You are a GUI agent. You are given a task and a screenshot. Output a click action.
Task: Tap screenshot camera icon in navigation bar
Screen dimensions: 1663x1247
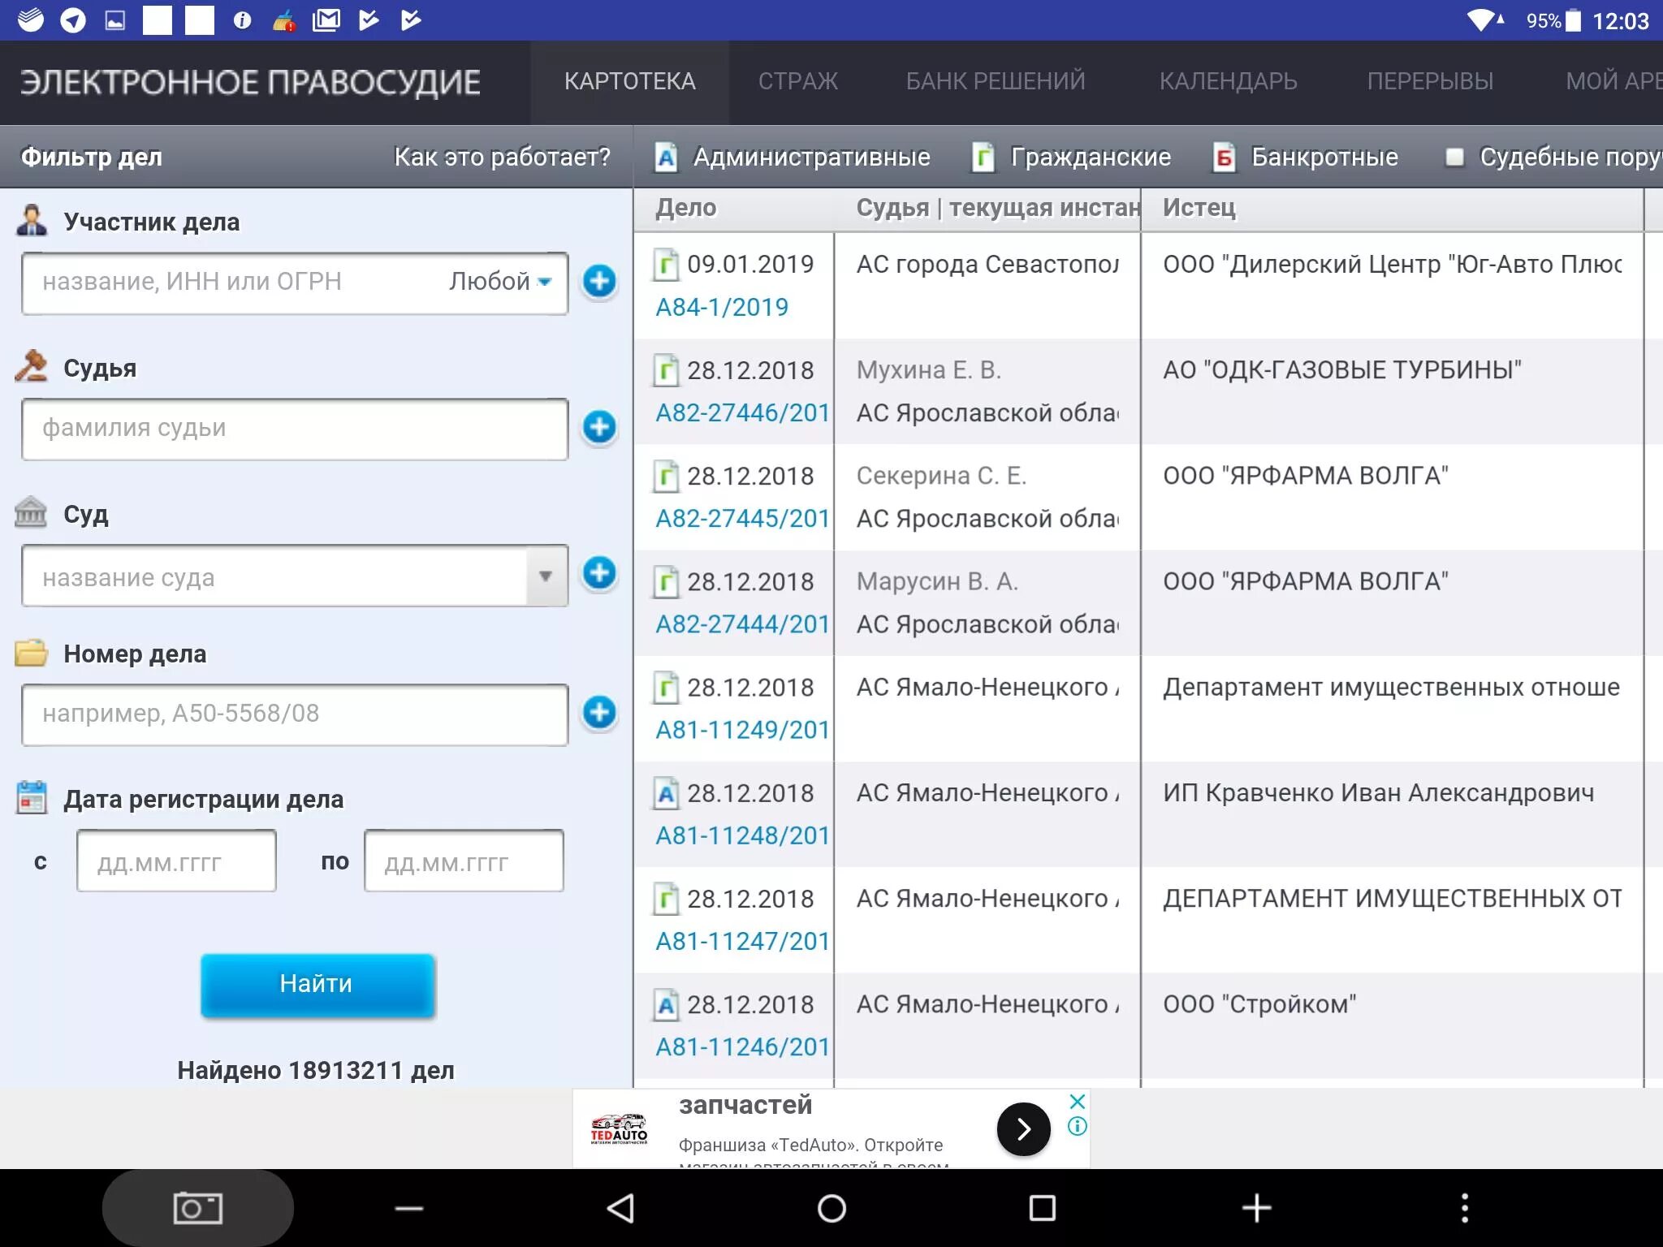(x=197, y=1208)
